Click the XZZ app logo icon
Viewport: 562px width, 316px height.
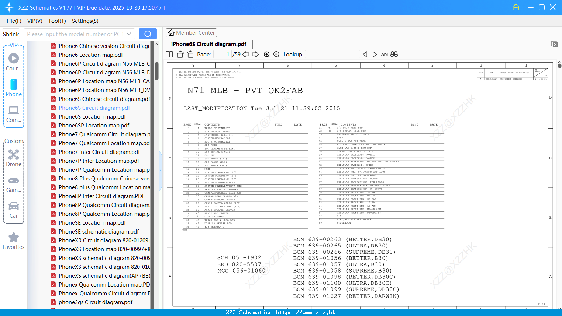tap(9, 7)
